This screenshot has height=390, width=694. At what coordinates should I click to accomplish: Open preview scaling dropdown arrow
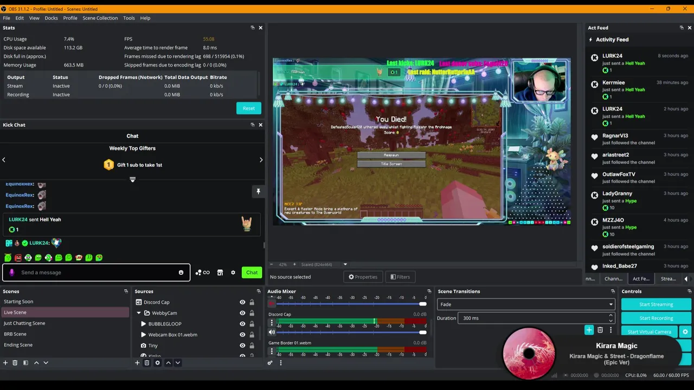(x=345, y=264)
